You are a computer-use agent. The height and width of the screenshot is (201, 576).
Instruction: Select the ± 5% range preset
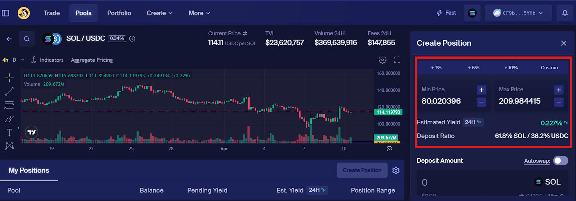pyautogui.click(x=473, y=68)
